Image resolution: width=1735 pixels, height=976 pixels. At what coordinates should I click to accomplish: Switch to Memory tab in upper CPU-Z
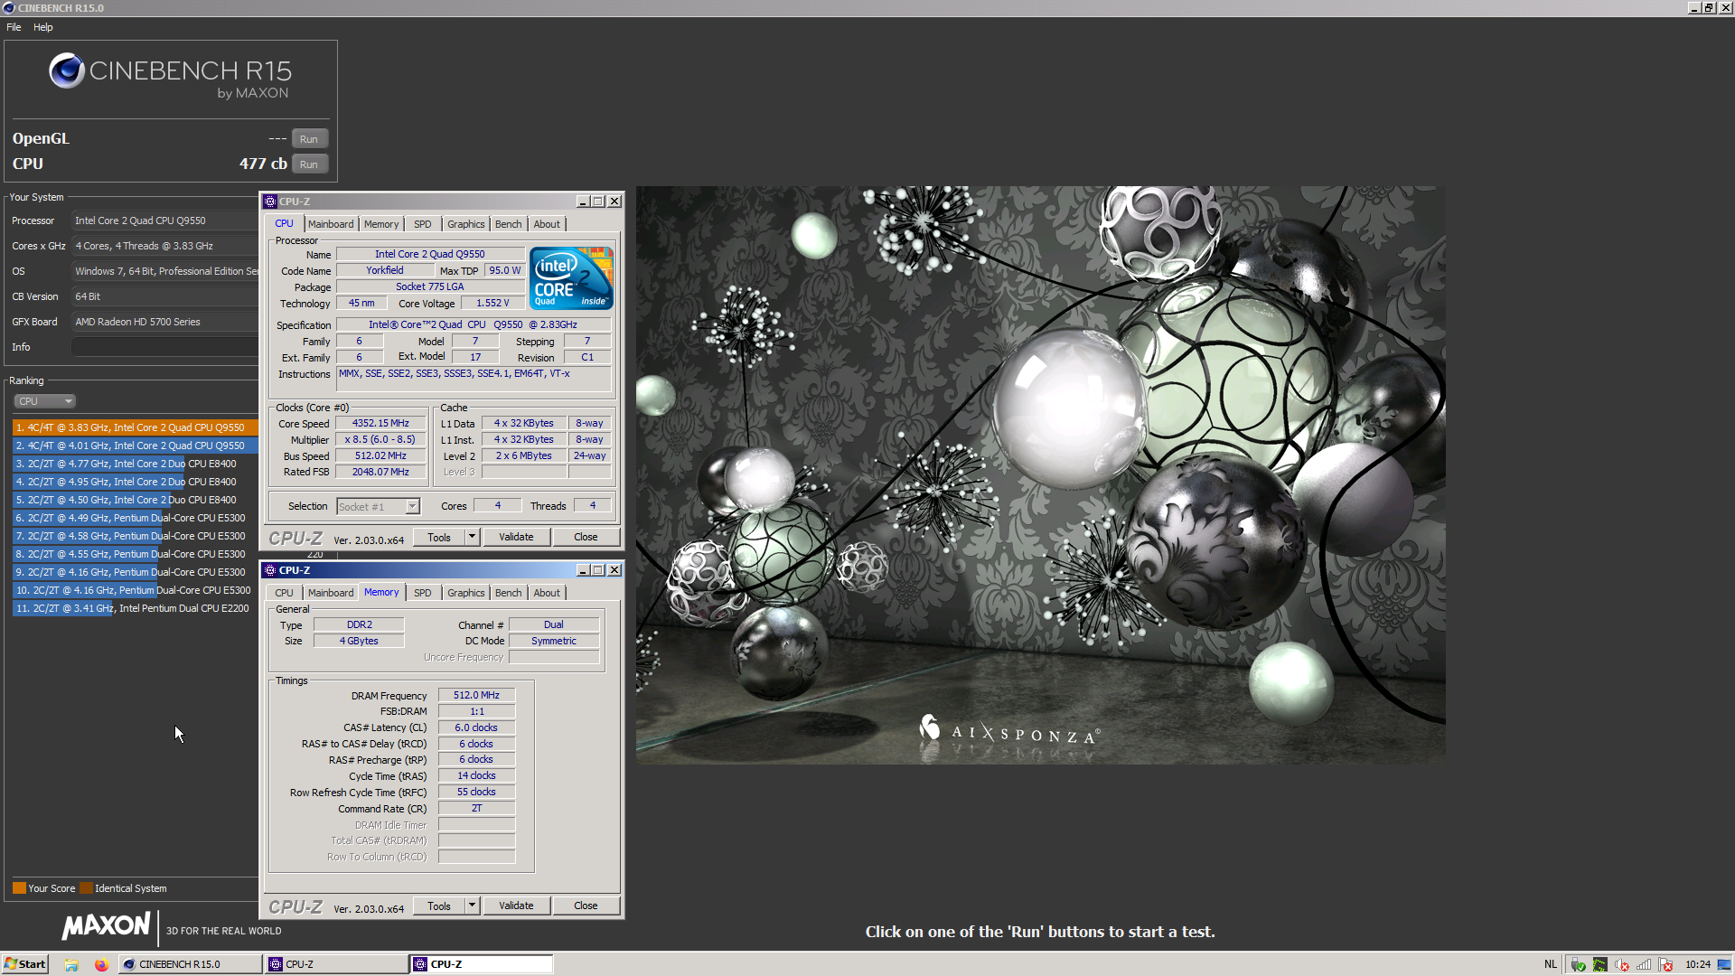click(381, 224)
